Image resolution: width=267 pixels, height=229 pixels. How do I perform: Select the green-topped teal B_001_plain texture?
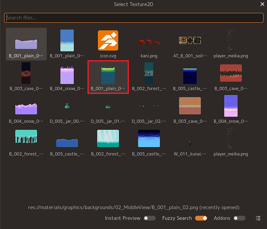(108, 77)
